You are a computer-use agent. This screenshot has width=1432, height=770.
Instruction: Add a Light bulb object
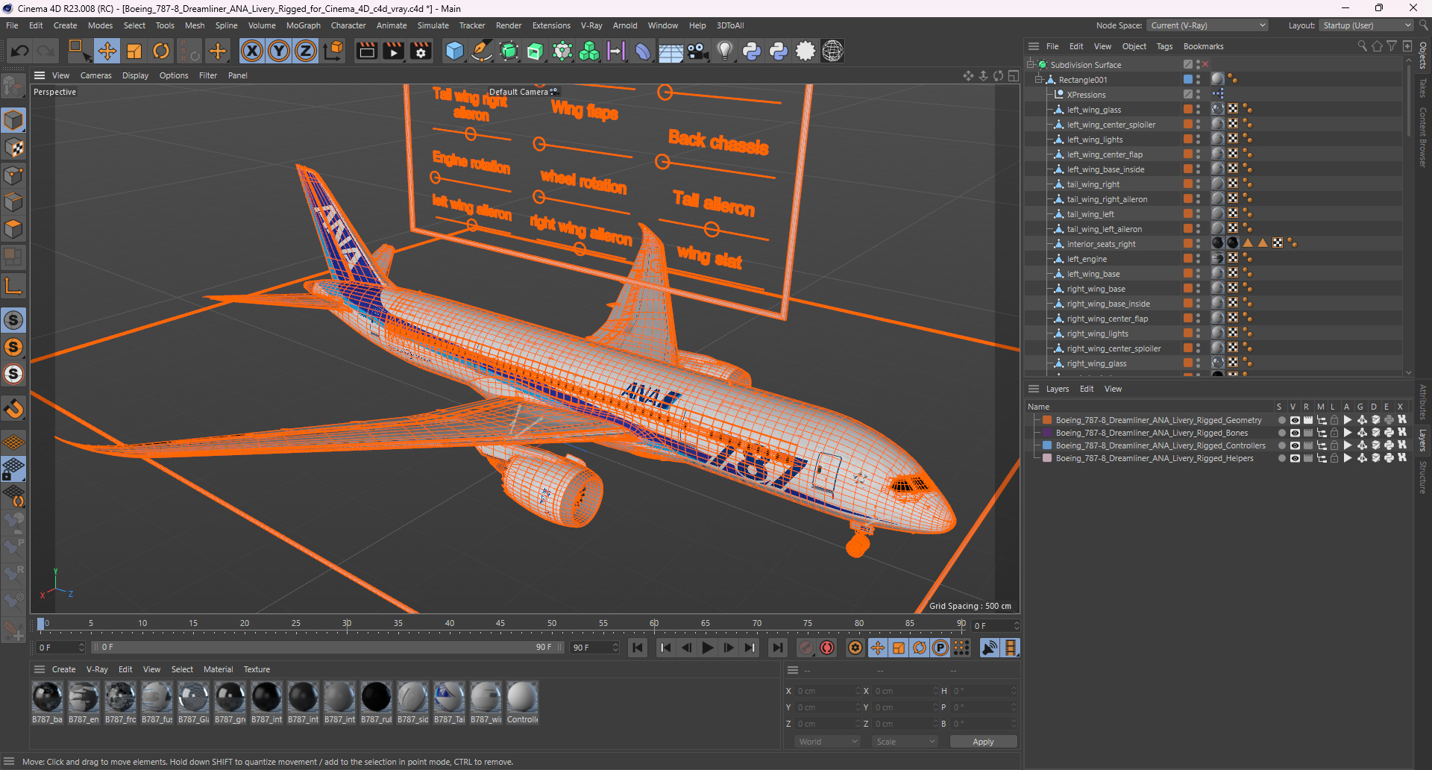pos(724,51)
